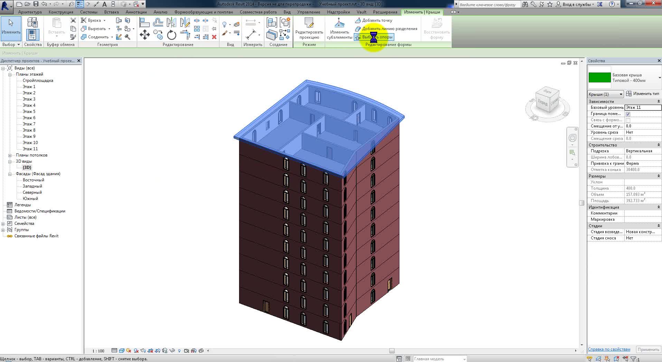Click the Help question mark icon
The height and width of the screenshot is (362, 662).
click(x=612, y=4)
